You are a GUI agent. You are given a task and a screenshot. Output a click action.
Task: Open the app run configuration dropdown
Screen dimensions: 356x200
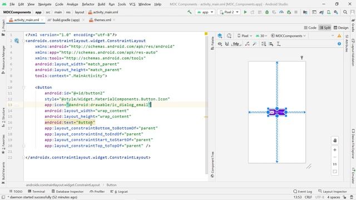pos(205,12)
